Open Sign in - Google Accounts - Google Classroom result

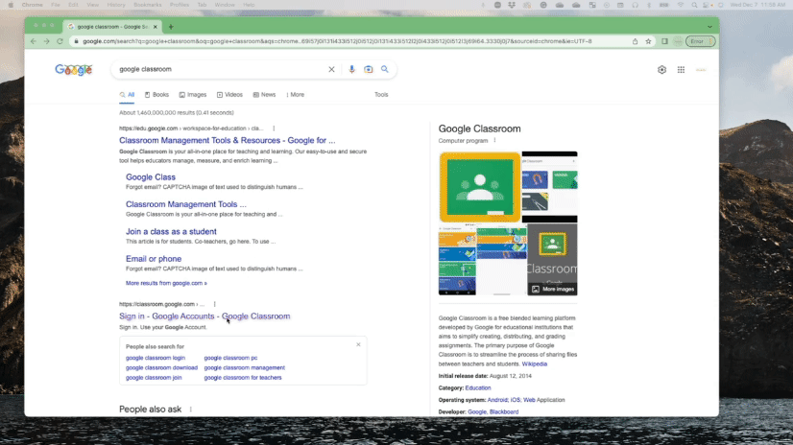click(x=204, y=316)
